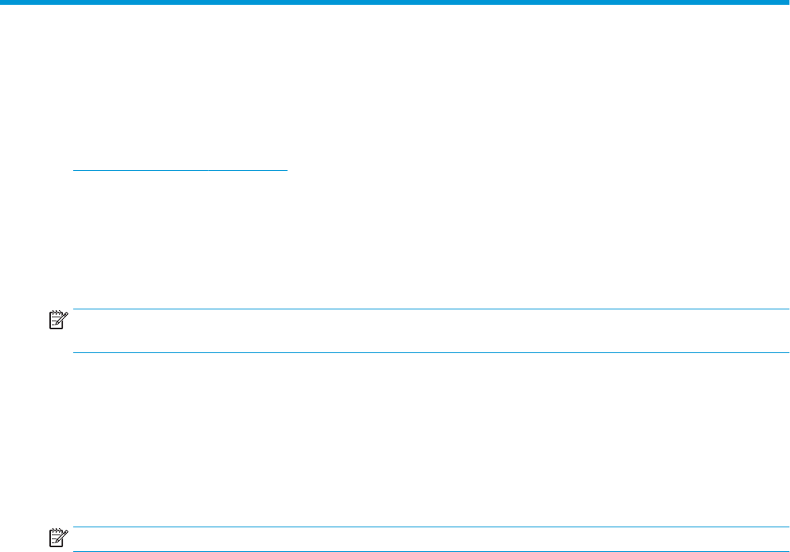Click the top rule of upper note

(x=430, y=309)
